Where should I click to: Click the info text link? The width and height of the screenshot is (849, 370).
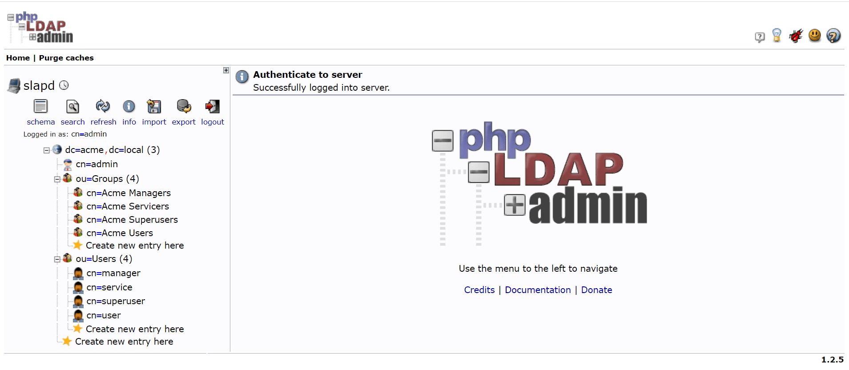click(129, 122)
